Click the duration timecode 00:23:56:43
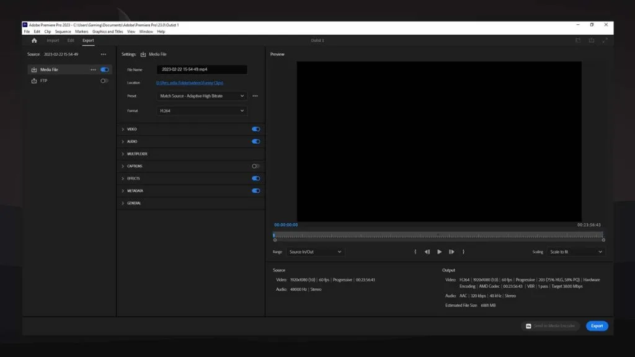 click(x=589, y=225)
